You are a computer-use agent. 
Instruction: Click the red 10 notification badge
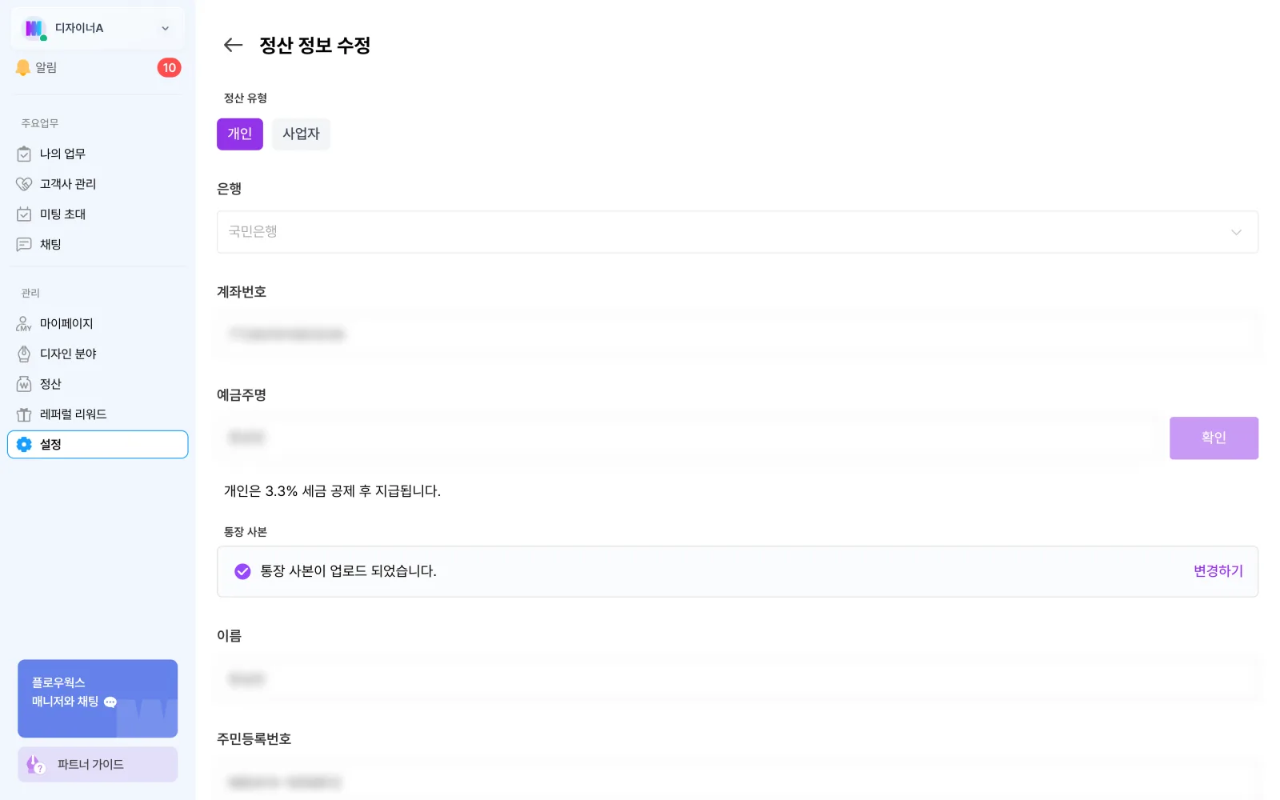tap(169, 68)
